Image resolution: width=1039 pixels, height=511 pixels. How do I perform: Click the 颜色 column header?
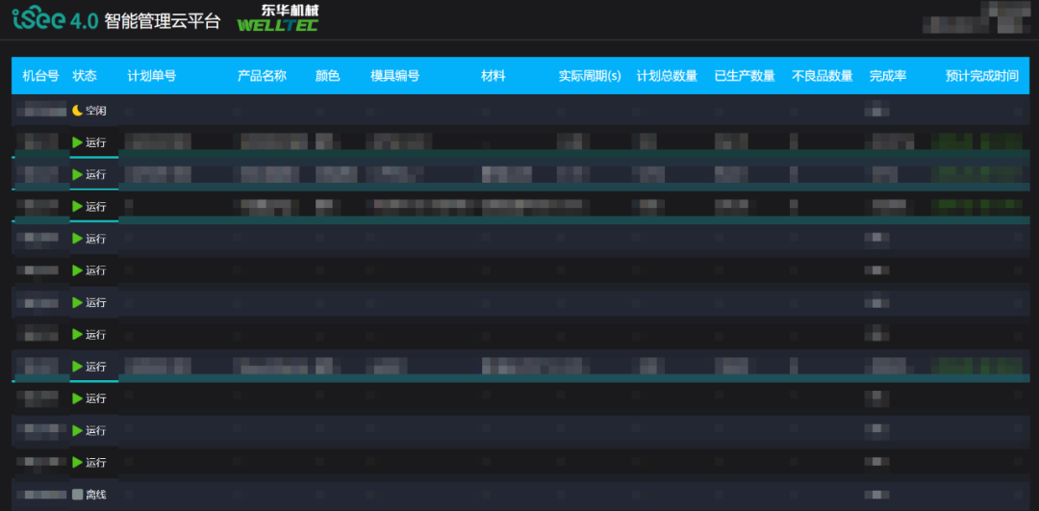(327, 76)
